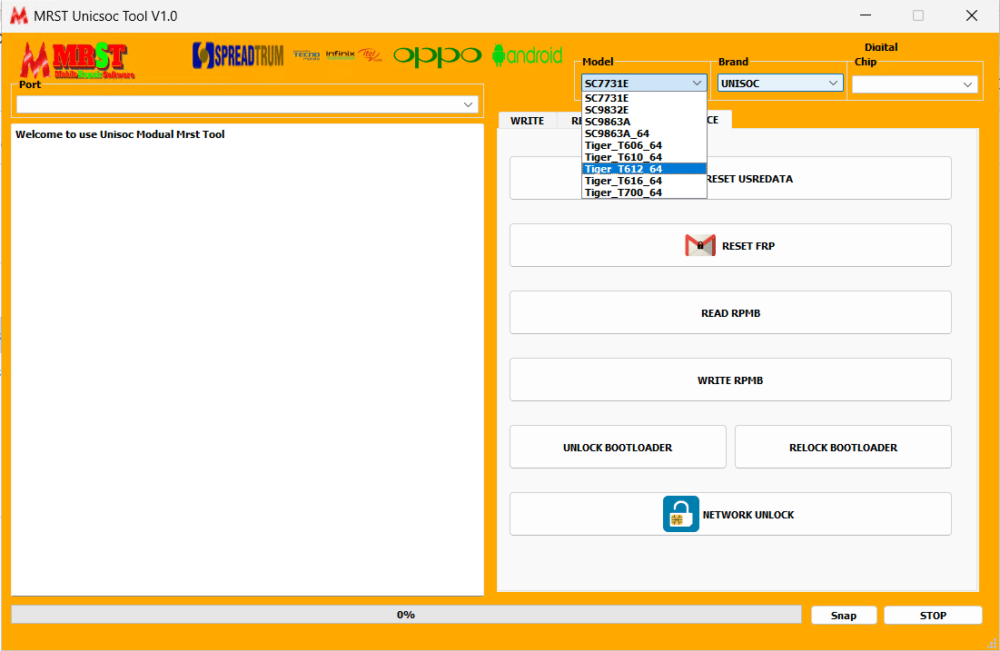Click the RELOCK BOOTLOADER button
This screenshot has height=651, width=1000.
click(x=843, y=447)
